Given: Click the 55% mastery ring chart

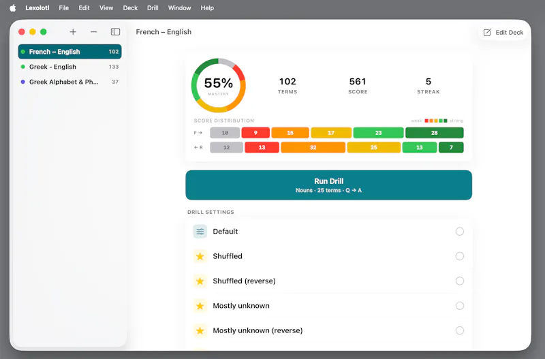Looking at the screenshot, I should [218, 86].
